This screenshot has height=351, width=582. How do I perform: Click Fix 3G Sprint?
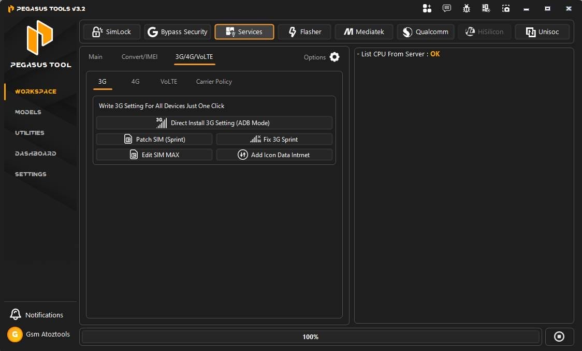[274, 139]
